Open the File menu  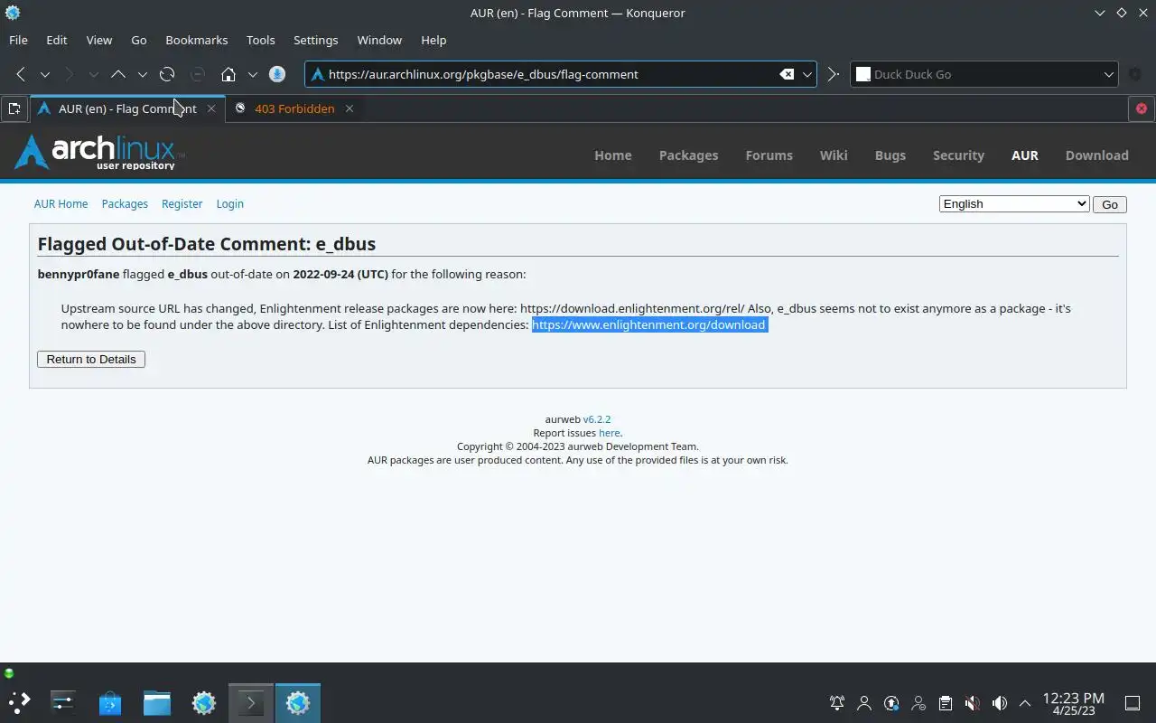(18, 40)
